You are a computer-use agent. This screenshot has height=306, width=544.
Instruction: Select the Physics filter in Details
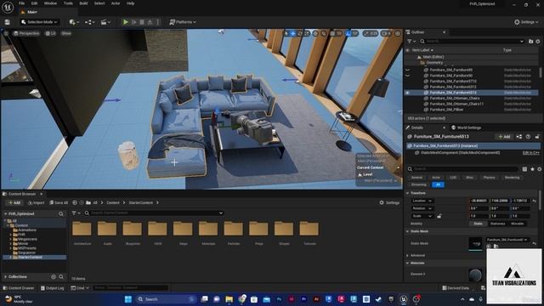(x=490, y=178)
